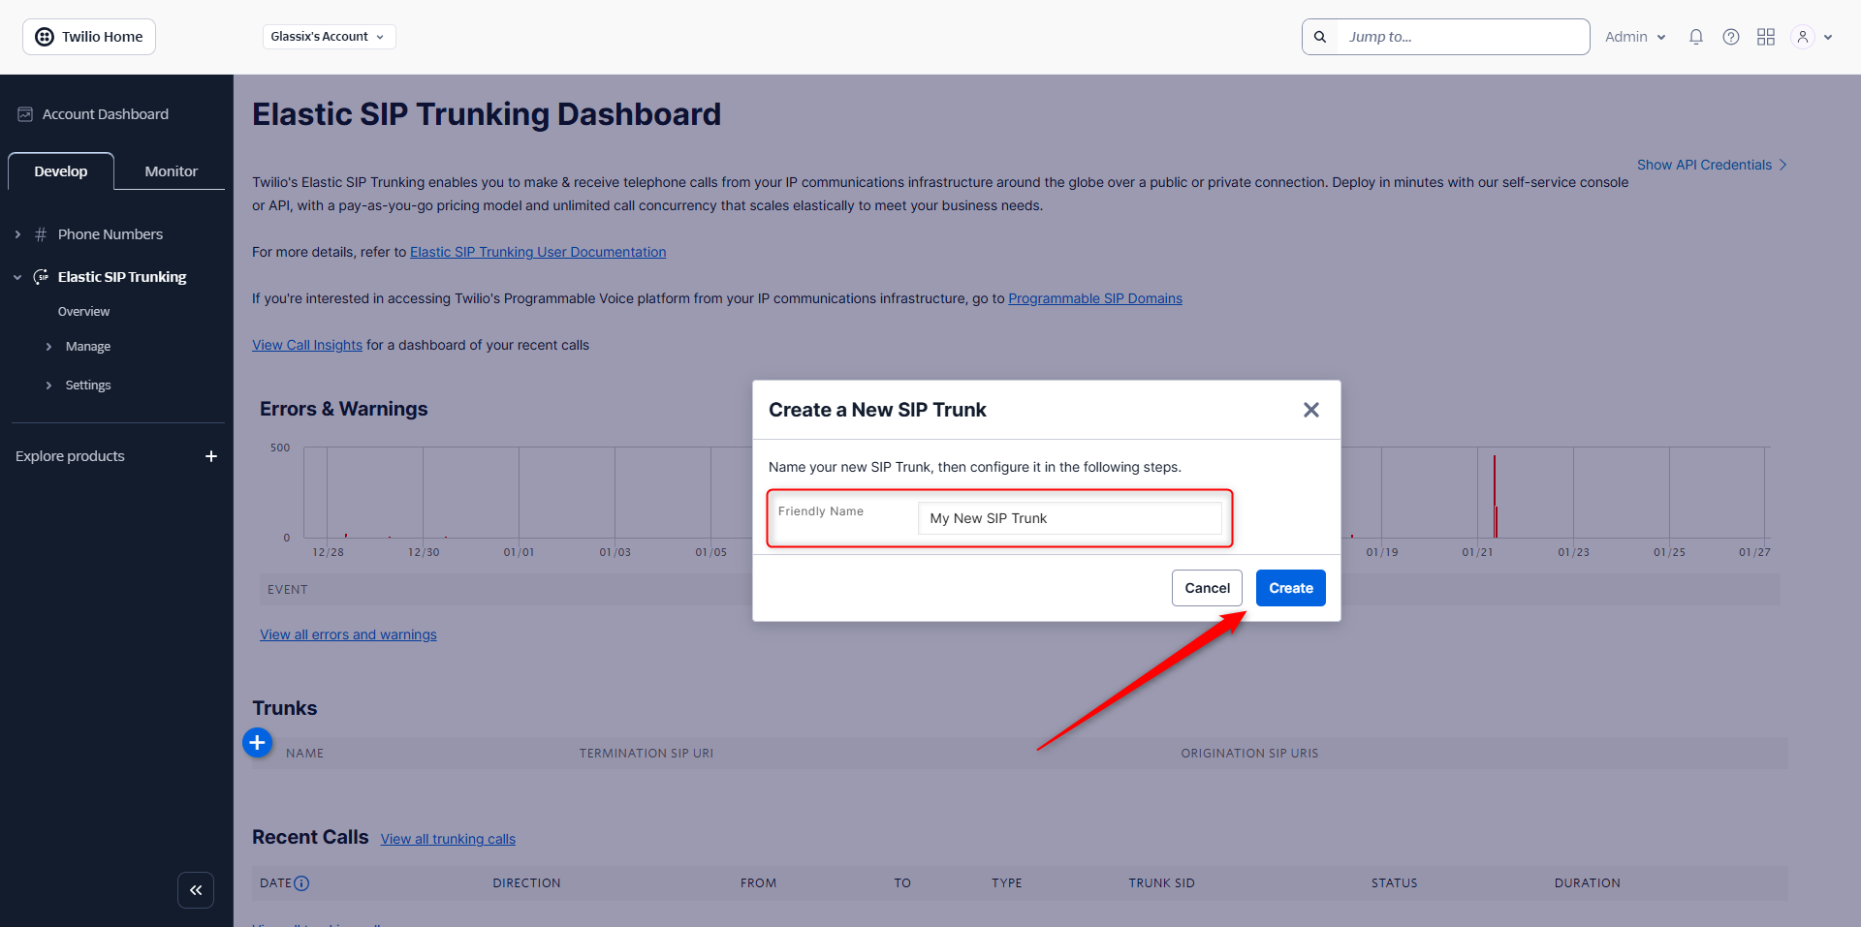Select Overview in the sidebar
The width and height of the screenshot is (1861, 927).
coord(83,312)
